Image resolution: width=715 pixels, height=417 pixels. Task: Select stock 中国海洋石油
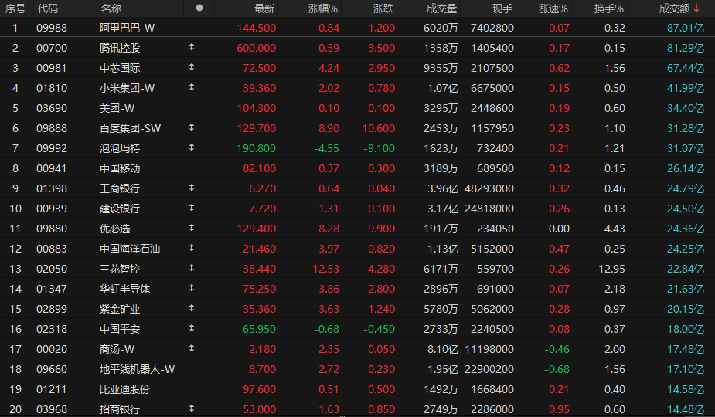pos(130,249)
